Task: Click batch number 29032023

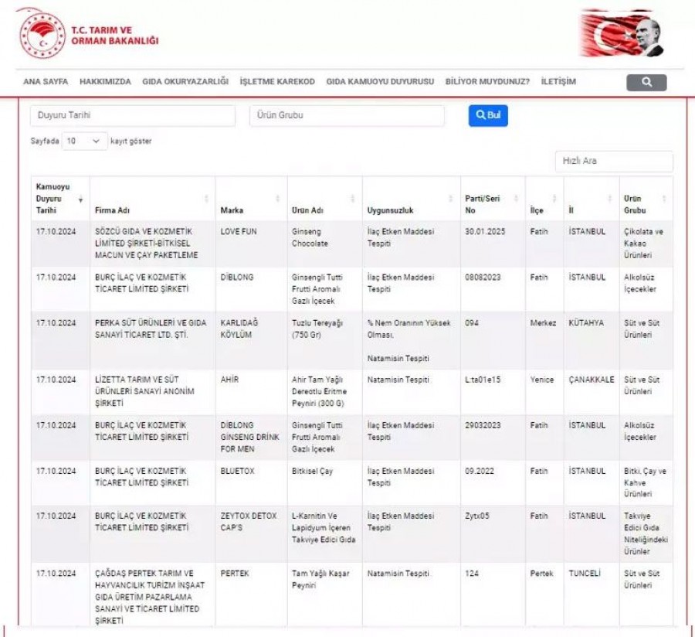Action: point(483,425)
